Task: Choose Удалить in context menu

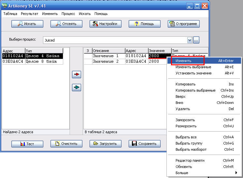Action: (x=204, y=109)
